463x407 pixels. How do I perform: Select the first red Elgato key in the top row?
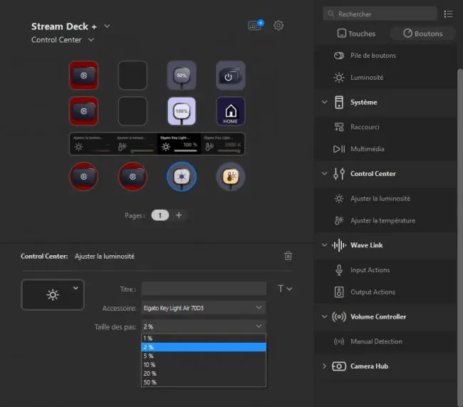coord(84,76)
